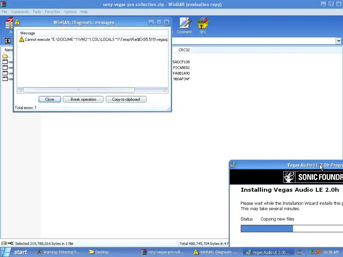
Task: Click the magnifier tray icon
Action: [318, 252]
